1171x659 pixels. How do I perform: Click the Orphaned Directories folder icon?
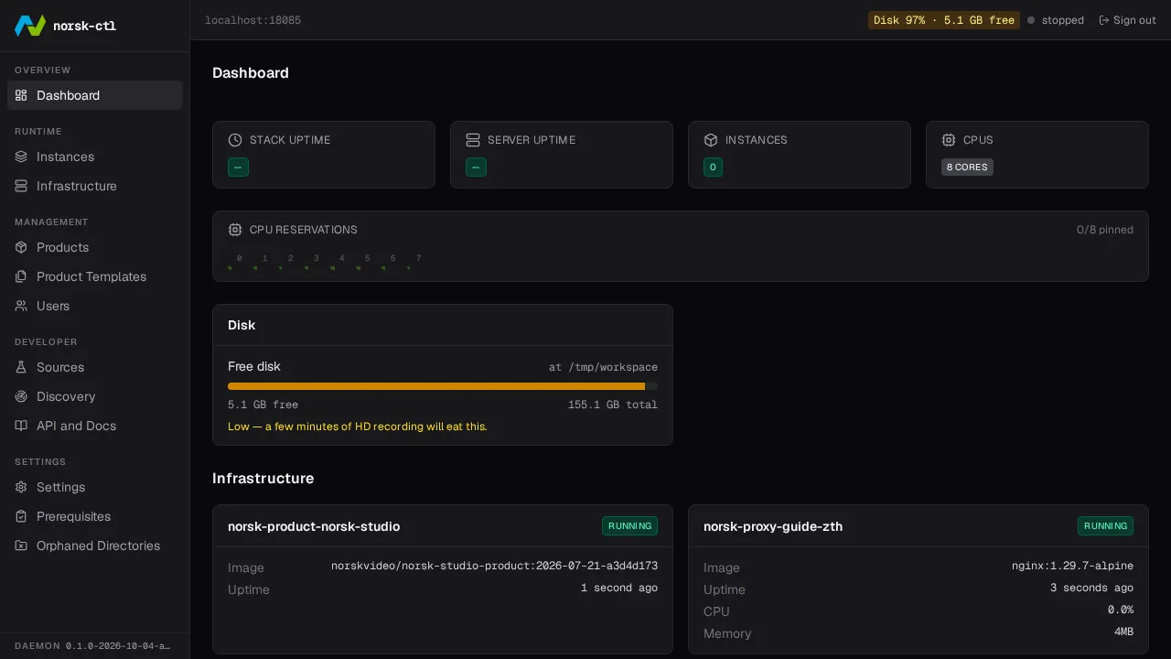(x=21, y=546)
